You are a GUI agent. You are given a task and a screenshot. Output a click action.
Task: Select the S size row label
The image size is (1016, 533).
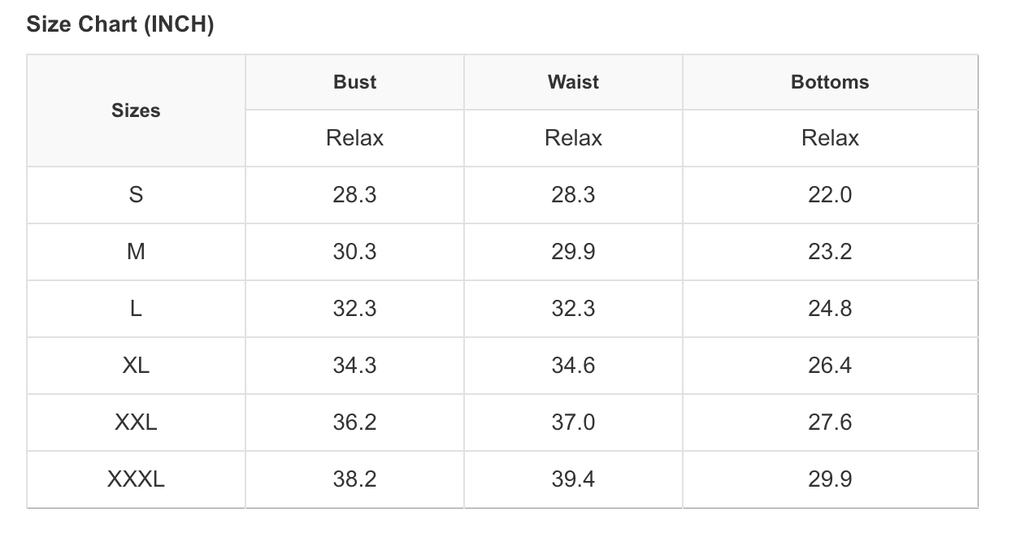click(x=136, y=195)
